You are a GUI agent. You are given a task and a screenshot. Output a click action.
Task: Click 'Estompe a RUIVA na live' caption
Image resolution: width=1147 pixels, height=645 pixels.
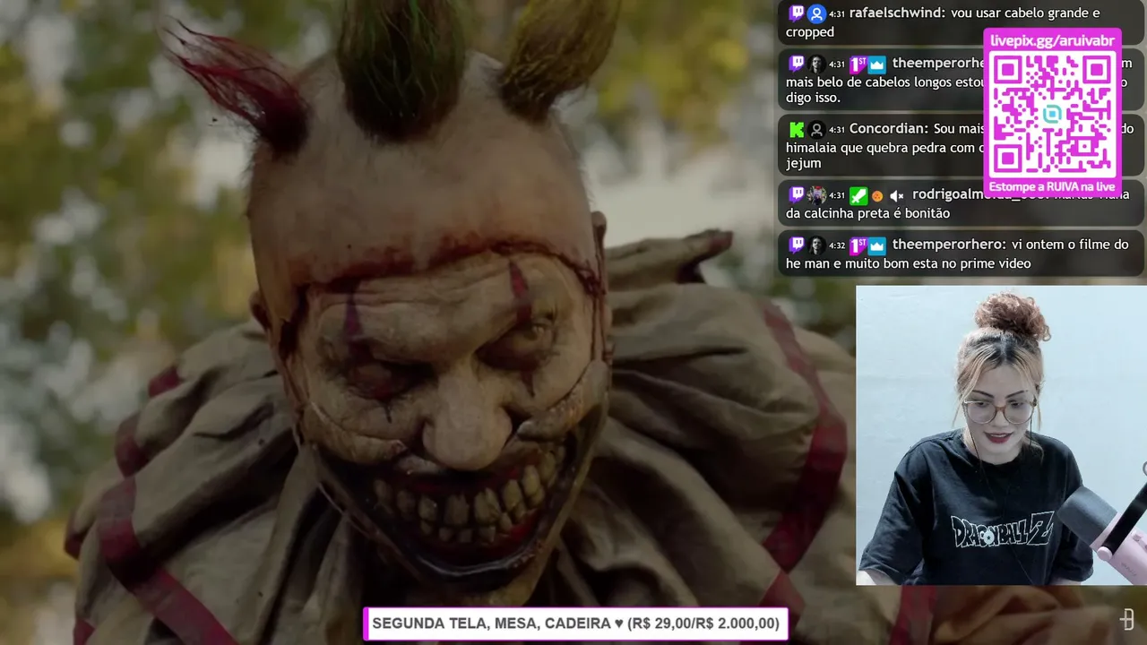[1052, 186]
